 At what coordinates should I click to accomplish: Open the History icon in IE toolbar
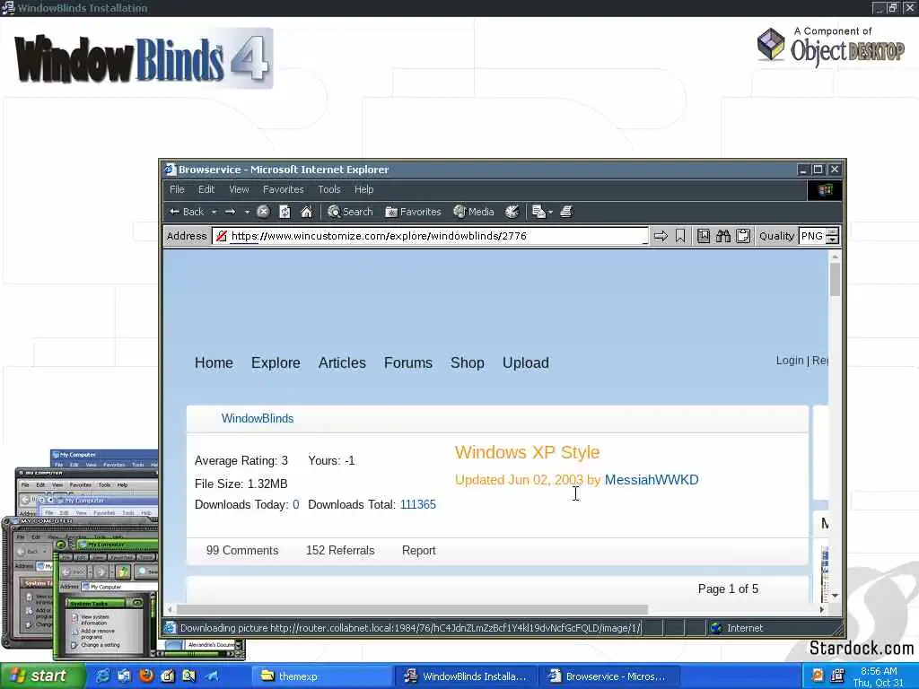coord(512,212)
